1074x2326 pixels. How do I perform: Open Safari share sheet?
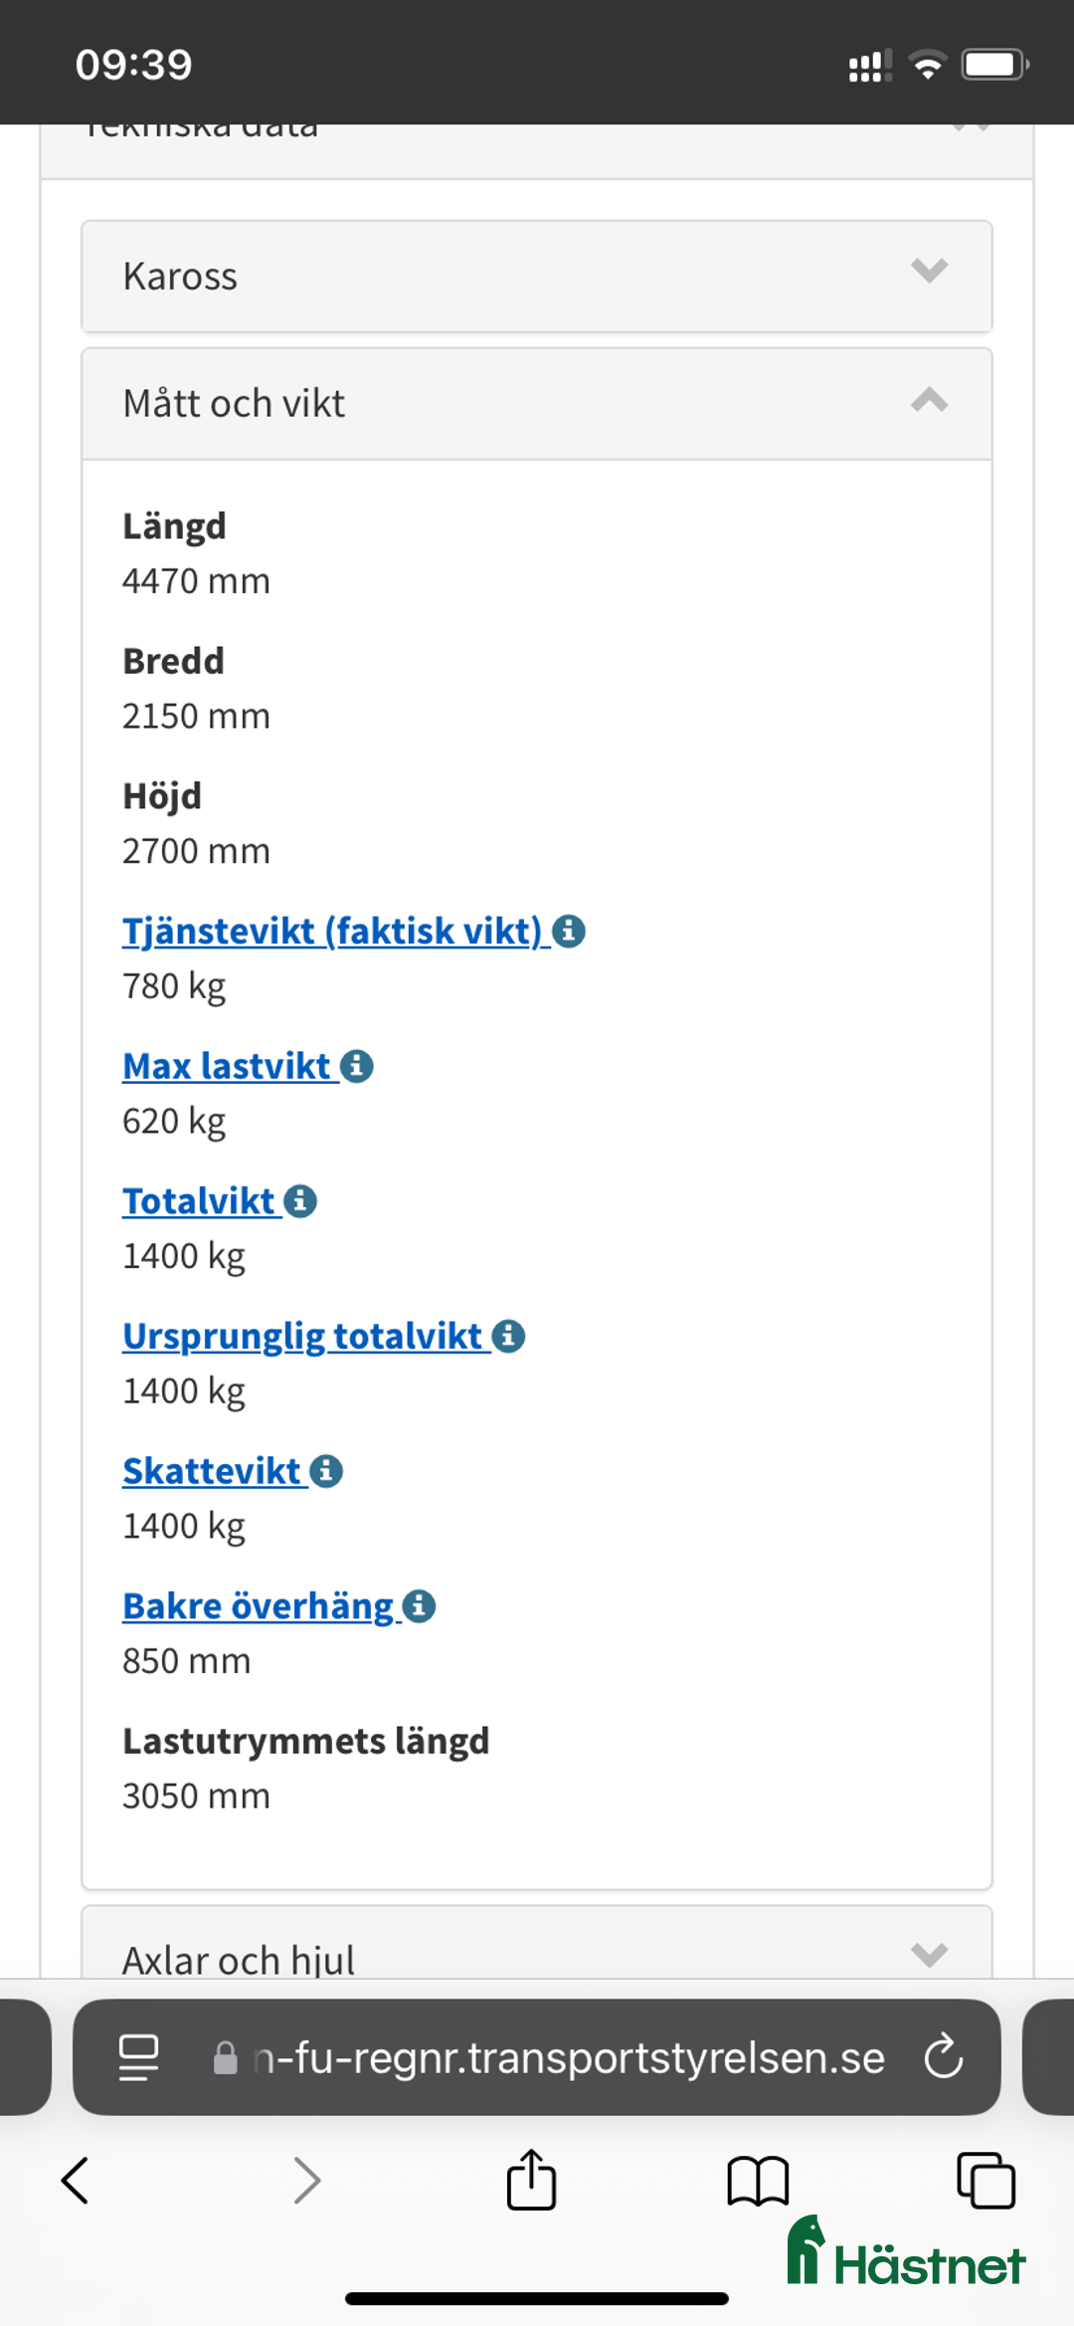coord(531,2181)
